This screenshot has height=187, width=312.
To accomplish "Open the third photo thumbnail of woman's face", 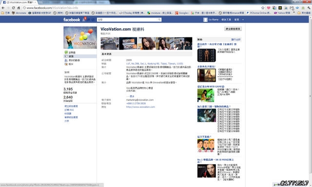I will [x=146, y=43].
